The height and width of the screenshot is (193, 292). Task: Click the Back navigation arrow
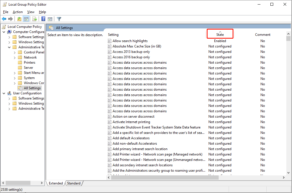[4, 19]
